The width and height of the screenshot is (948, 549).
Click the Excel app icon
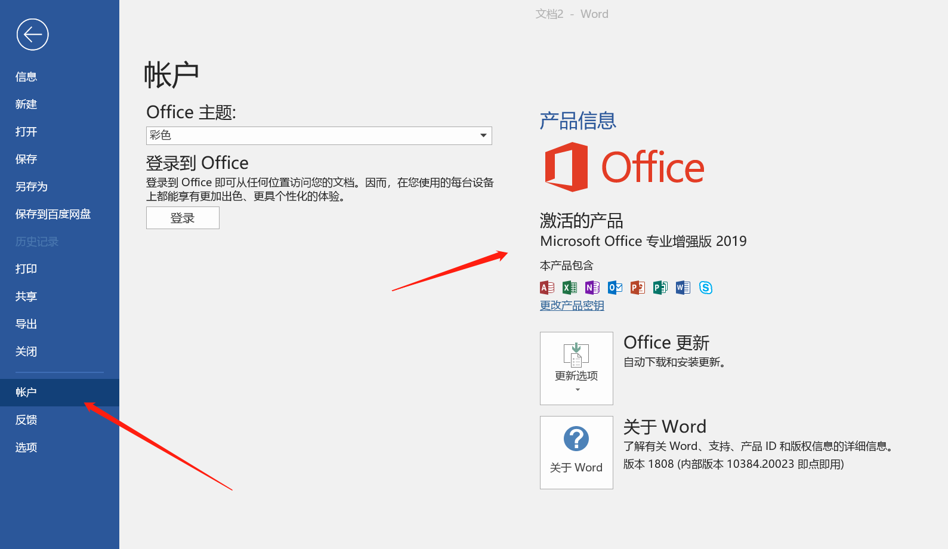coord(570,288)
